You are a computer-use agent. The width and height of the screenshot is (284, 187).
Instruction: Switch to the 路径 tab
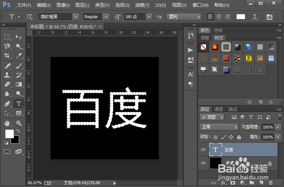233,109
